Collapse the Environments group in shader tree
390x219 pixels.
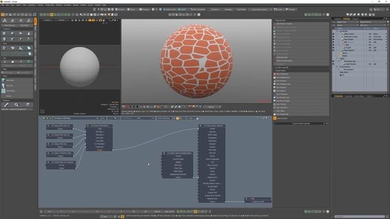337,66
